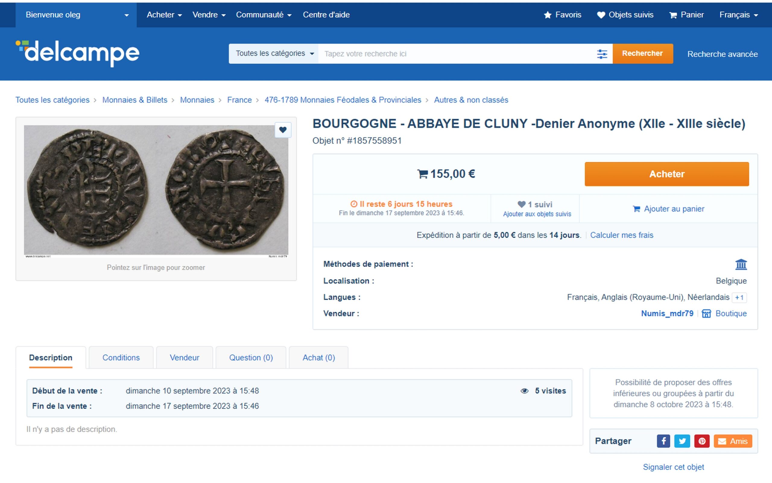
Task: Share on Twitter
Action: tap(682, 441)
